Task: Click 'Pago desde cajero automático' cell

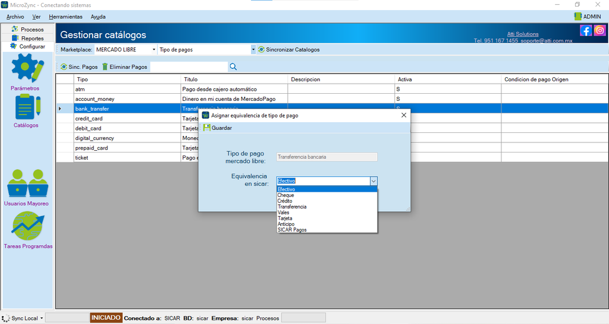Action: tap(234, 89)
